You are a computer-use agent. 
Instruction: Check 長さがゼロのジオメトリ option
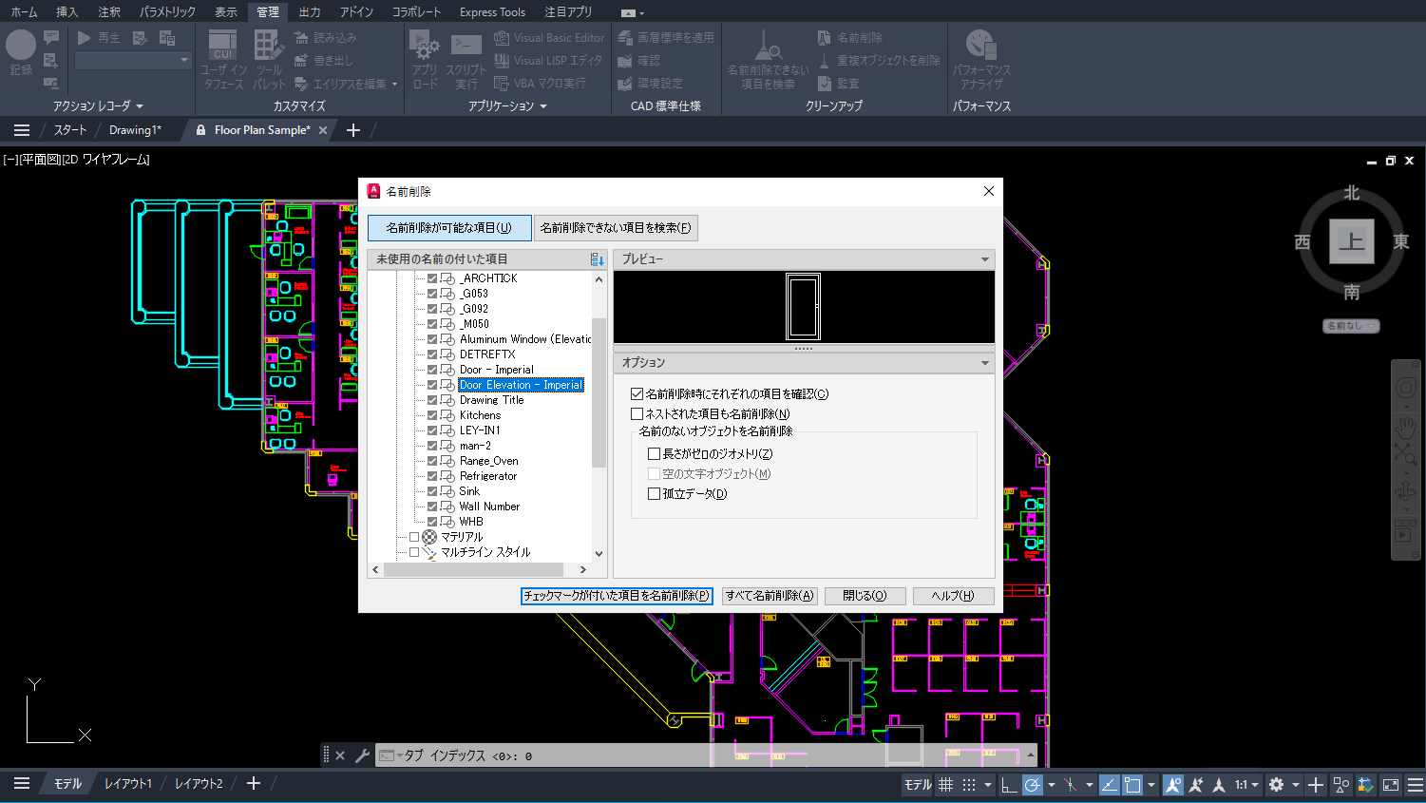[655, 453]
